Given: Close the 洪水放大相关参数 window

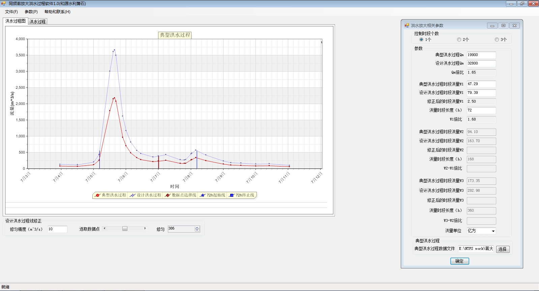Looking at the screenshot, I should (x=515, y=26).
